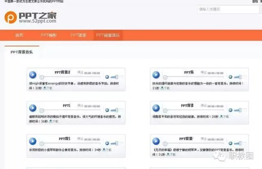262x169 pixels.
Task: Download the 21秒 happy loop track
Action: point(165,88)
